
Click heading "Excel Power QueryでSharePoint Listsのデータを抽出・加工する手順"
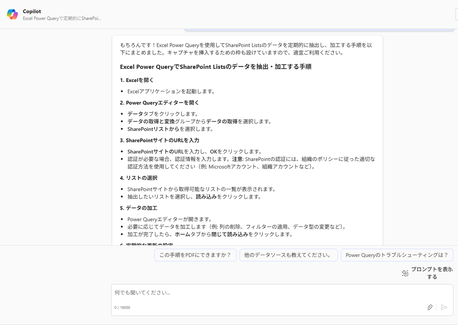[215, 67]
